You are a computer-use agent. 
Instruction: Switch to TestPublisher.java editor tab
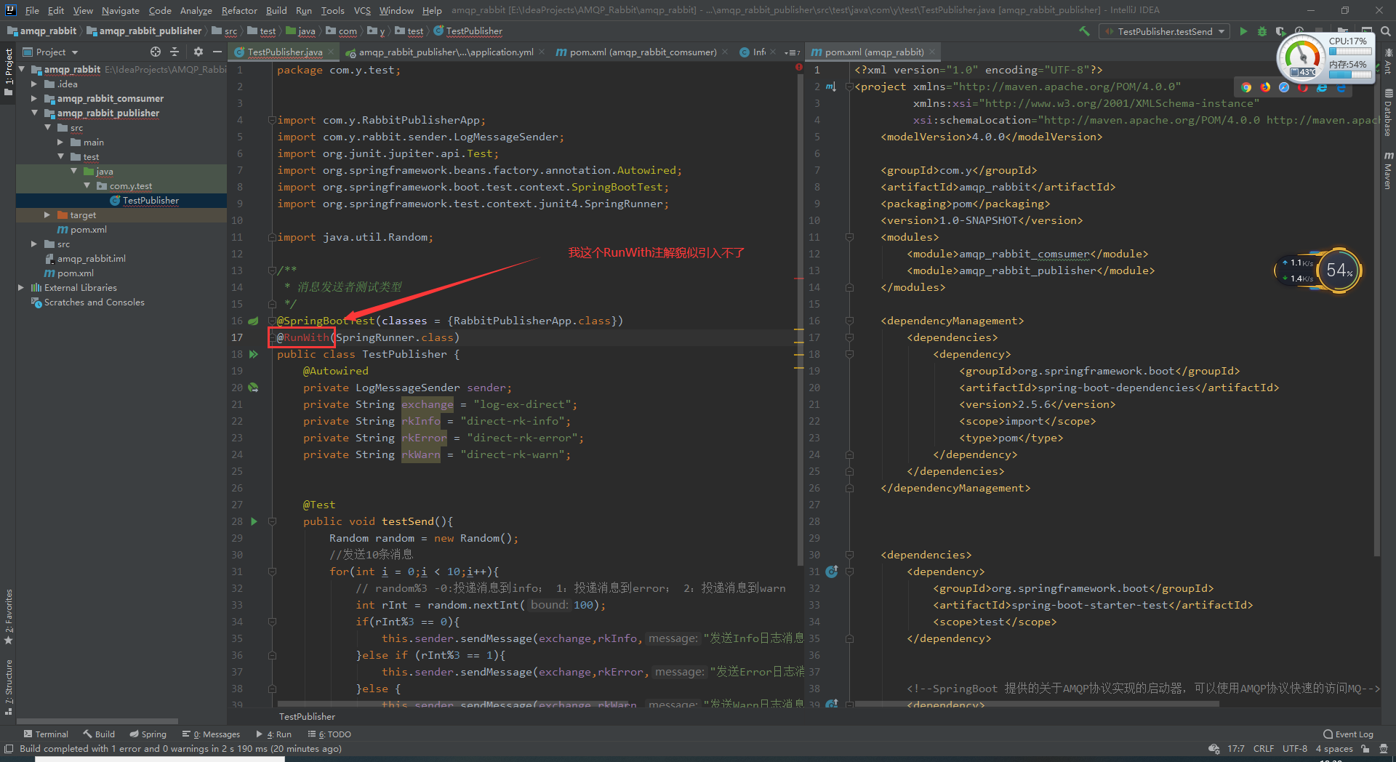pyautogui.click(x=284, y=52)
